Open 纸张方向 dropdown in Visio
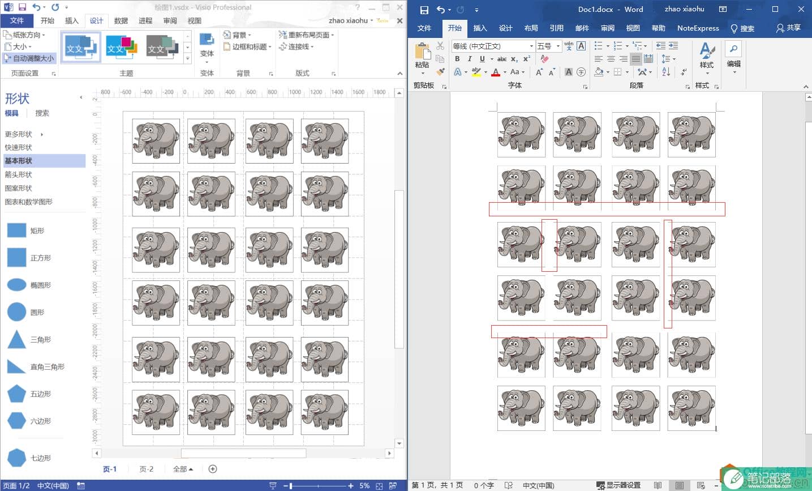Viewport: 812px width, 491px height. 25,35
